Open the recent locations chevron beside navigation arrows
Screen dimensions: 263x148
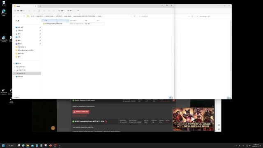(x=21, y=16)
